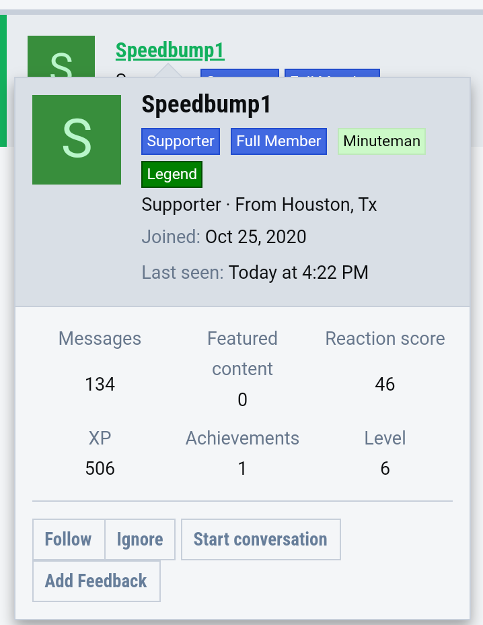The width and height of the screenshot is (483, 625).
Task: View the XP value 506
Action: pos(100,468)
